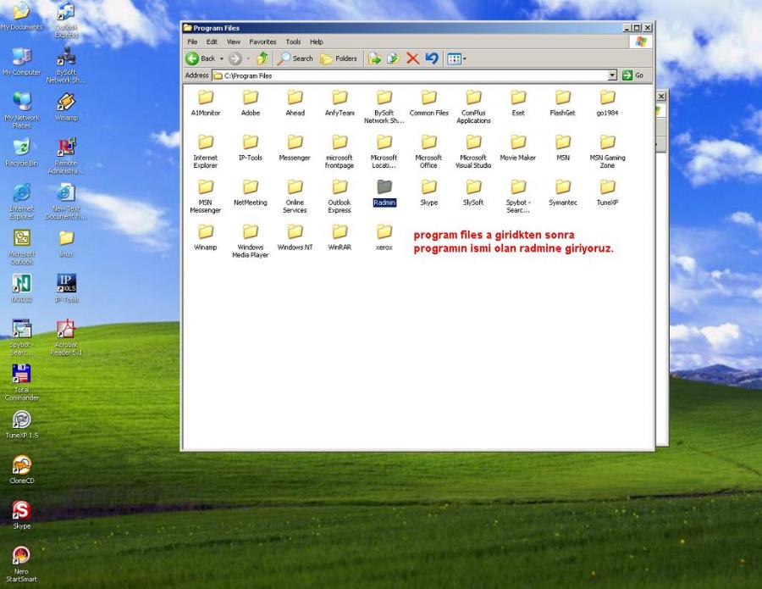This screenshot has height=589, width=762.
Task: Select the go1984 folder
Action: [607, 103]
